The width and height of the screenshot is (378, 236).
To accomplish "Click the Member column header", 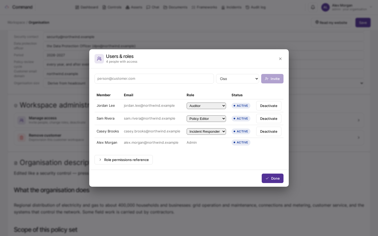I will 103,95.
